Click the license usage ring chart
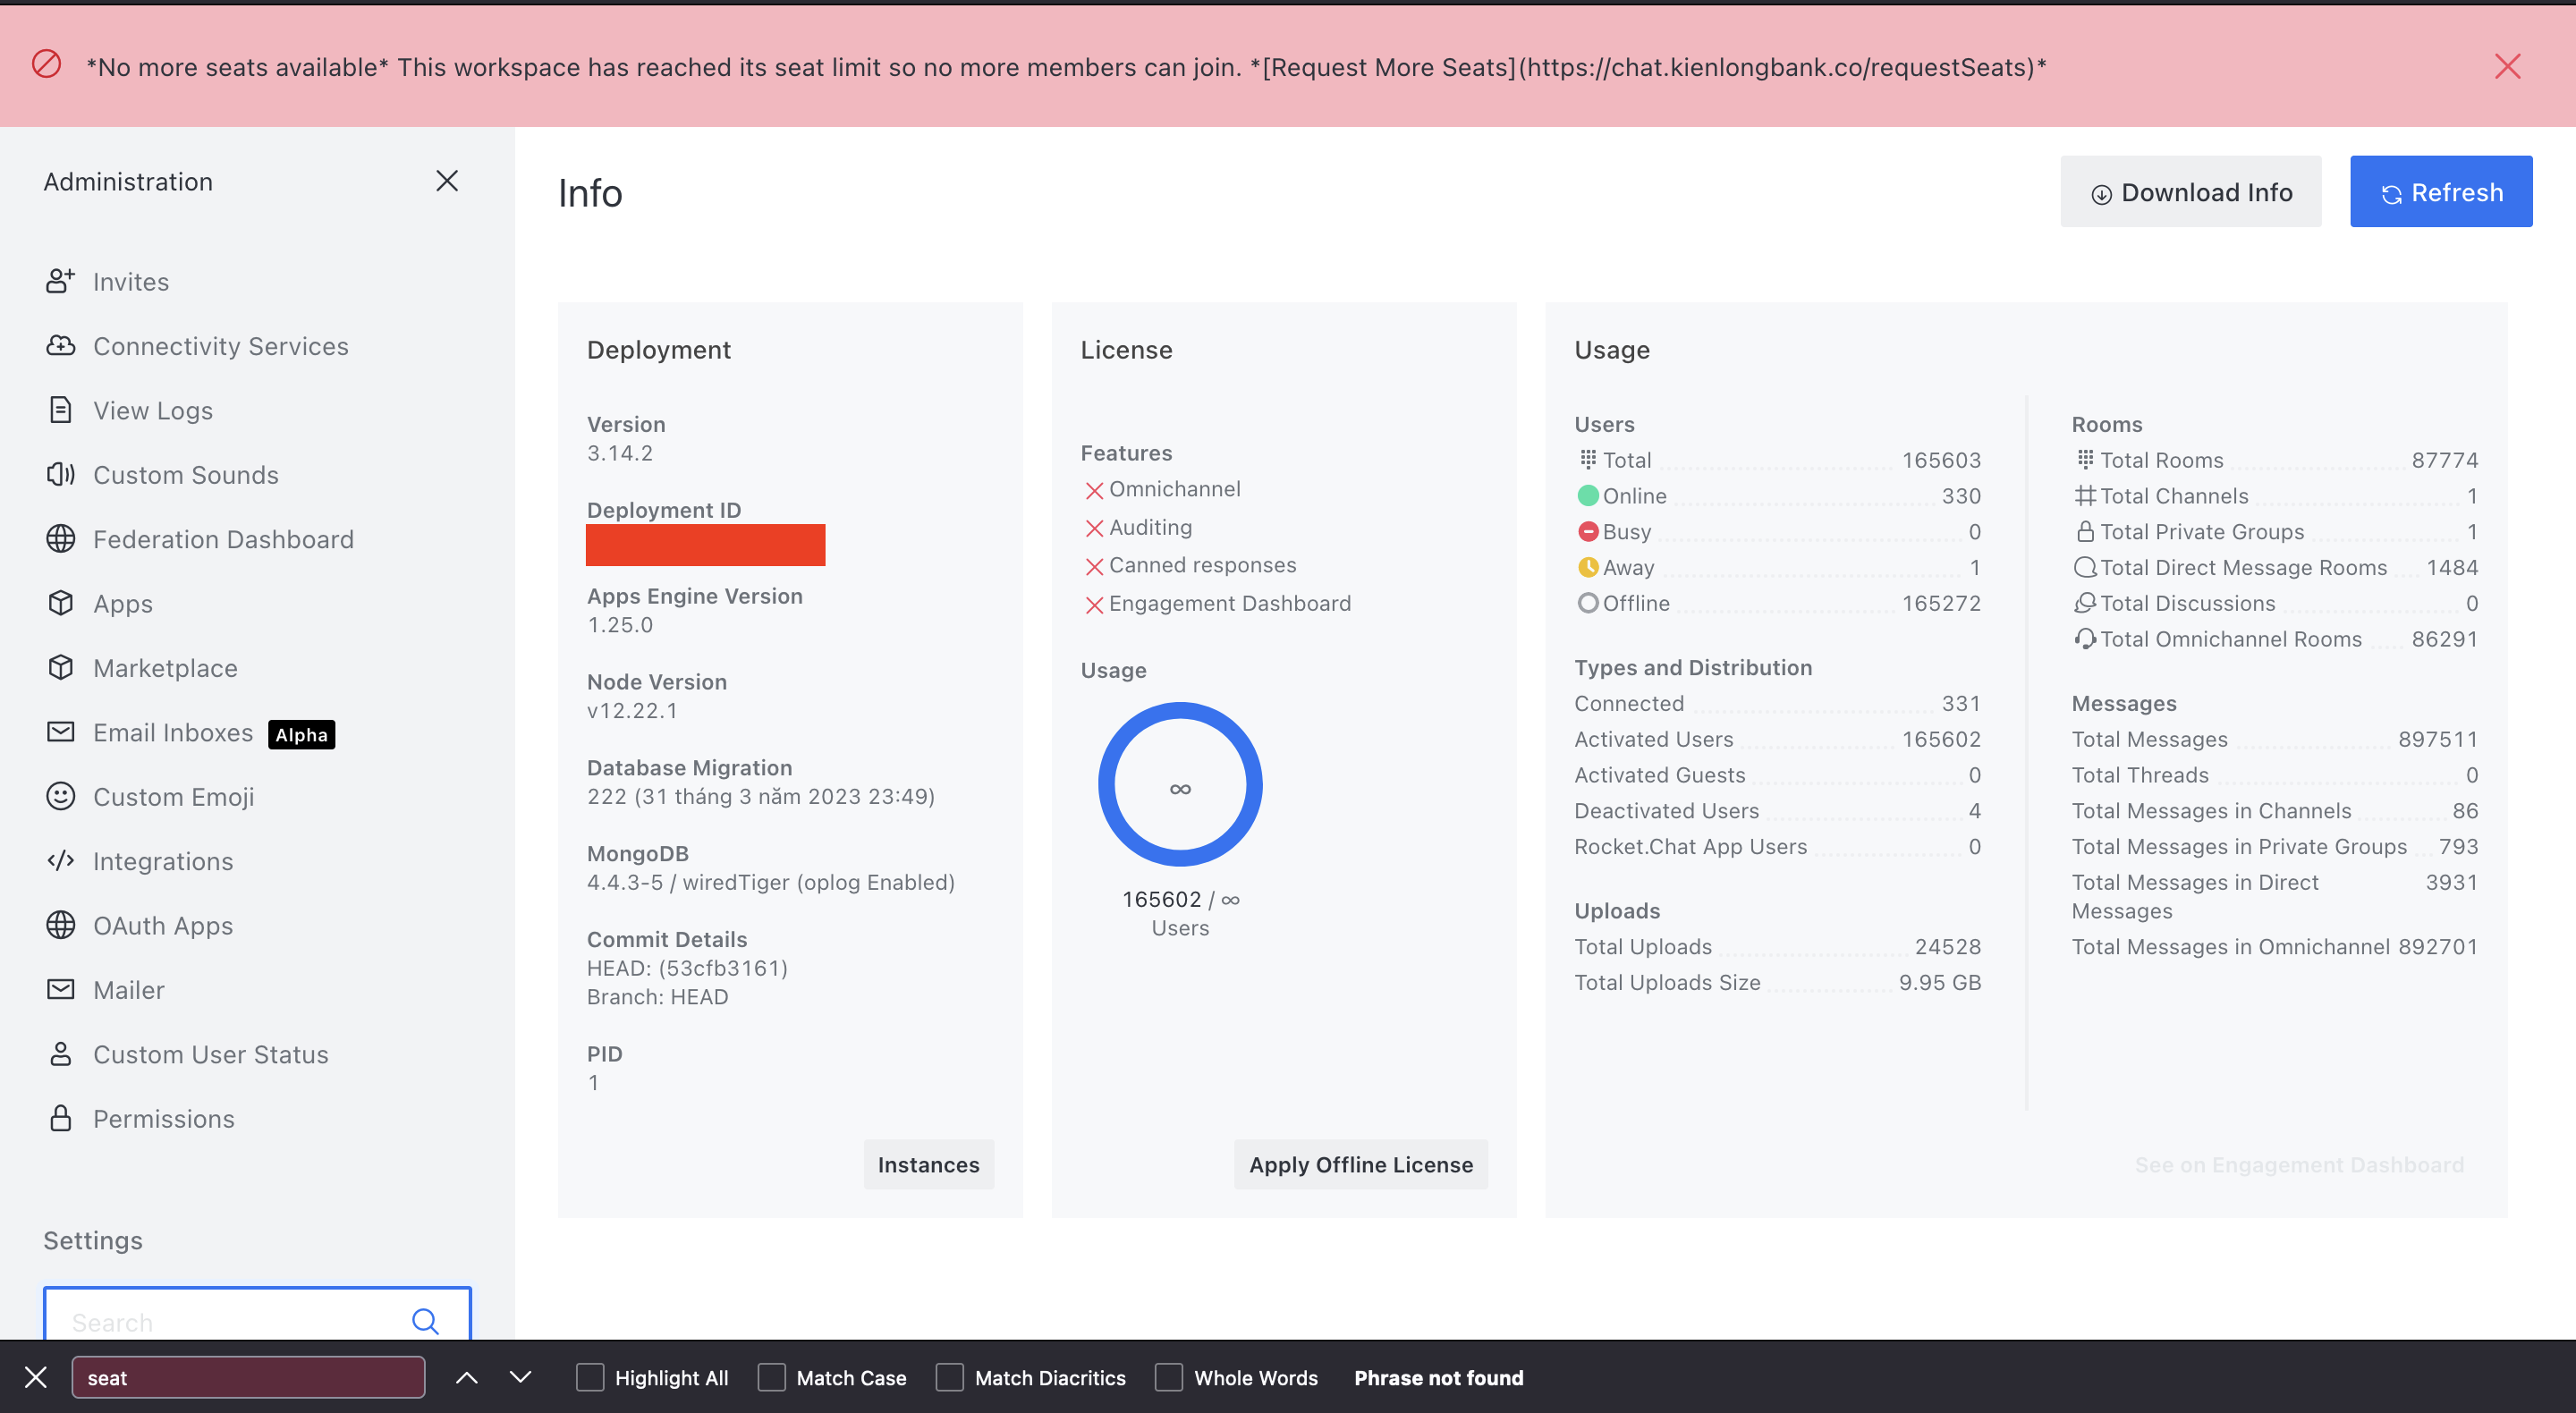 click(x=1180, y=785)
